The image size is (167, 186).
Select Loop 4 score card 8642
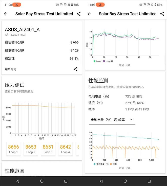click(65, 149)
